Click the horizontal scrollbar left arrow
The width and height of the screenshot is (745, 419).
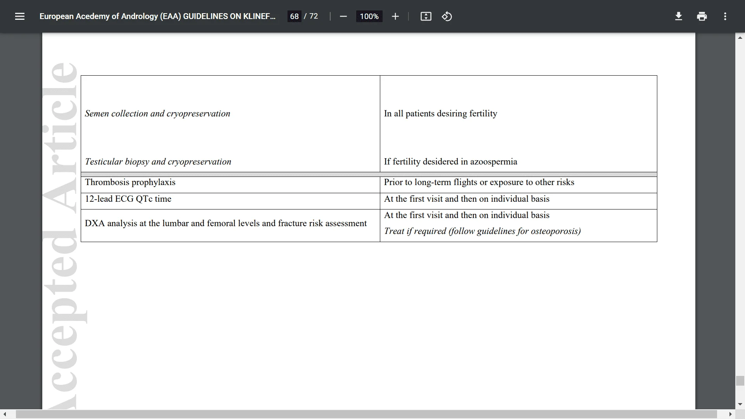tap(5, 414)
